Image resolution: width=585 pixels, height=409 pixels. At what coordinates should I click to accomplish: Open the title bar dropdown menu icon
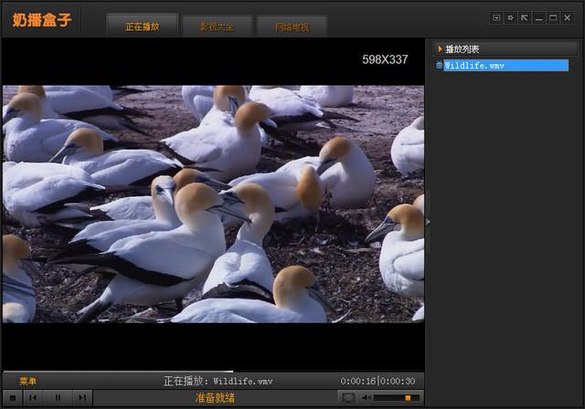[x=496, y=17]
